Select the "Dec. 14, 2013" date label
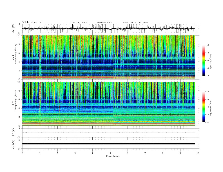223x172 pixels. click(x=79, y=22)
